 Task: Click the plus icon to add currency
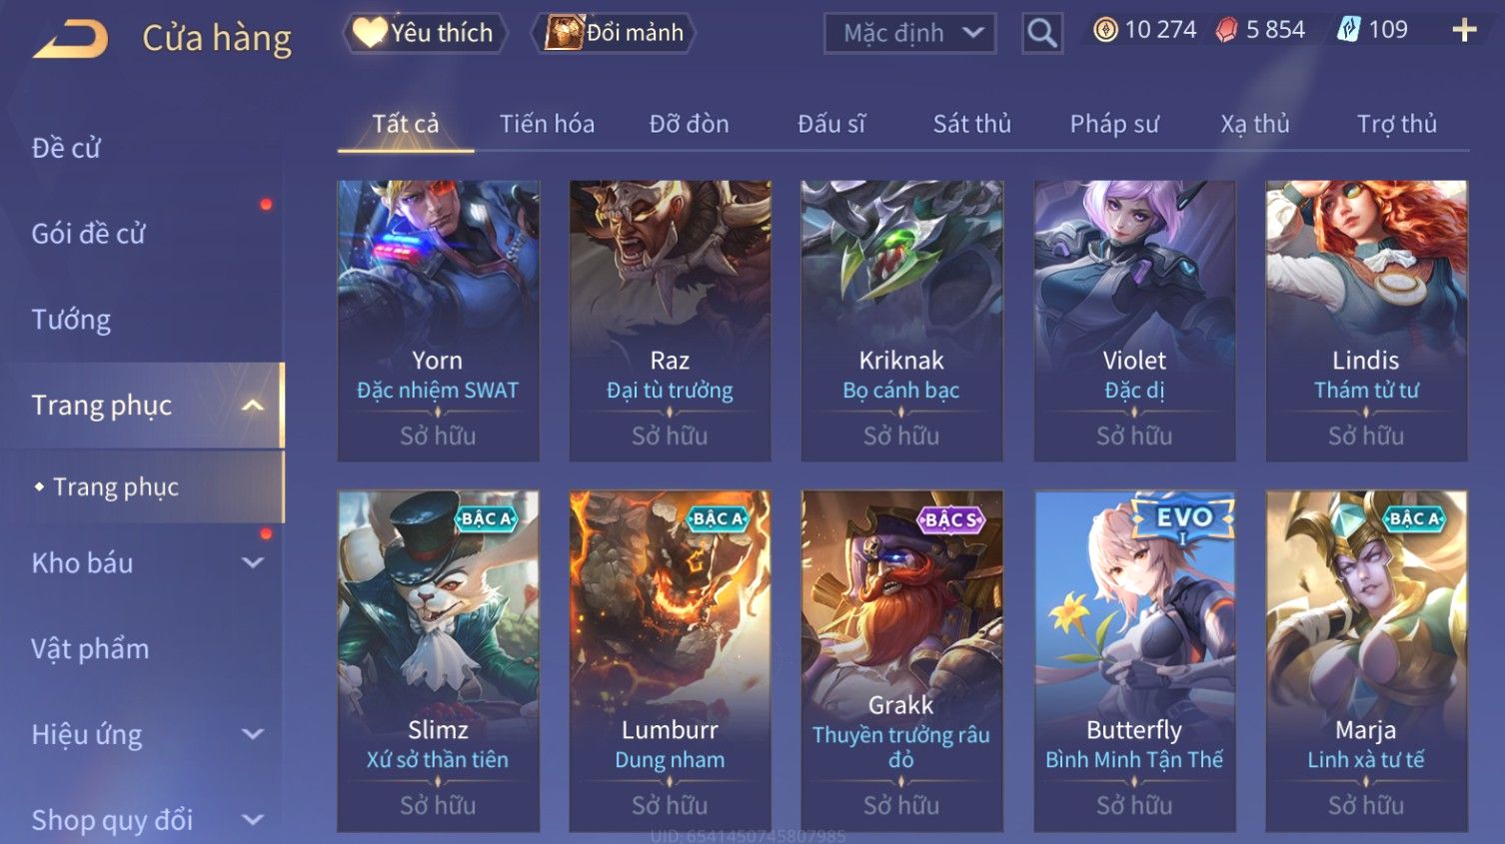(x=1464, y=30)
